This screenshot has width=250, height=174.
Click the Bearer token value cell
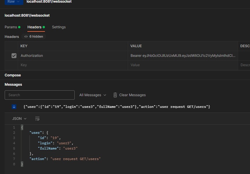(183, 56)
